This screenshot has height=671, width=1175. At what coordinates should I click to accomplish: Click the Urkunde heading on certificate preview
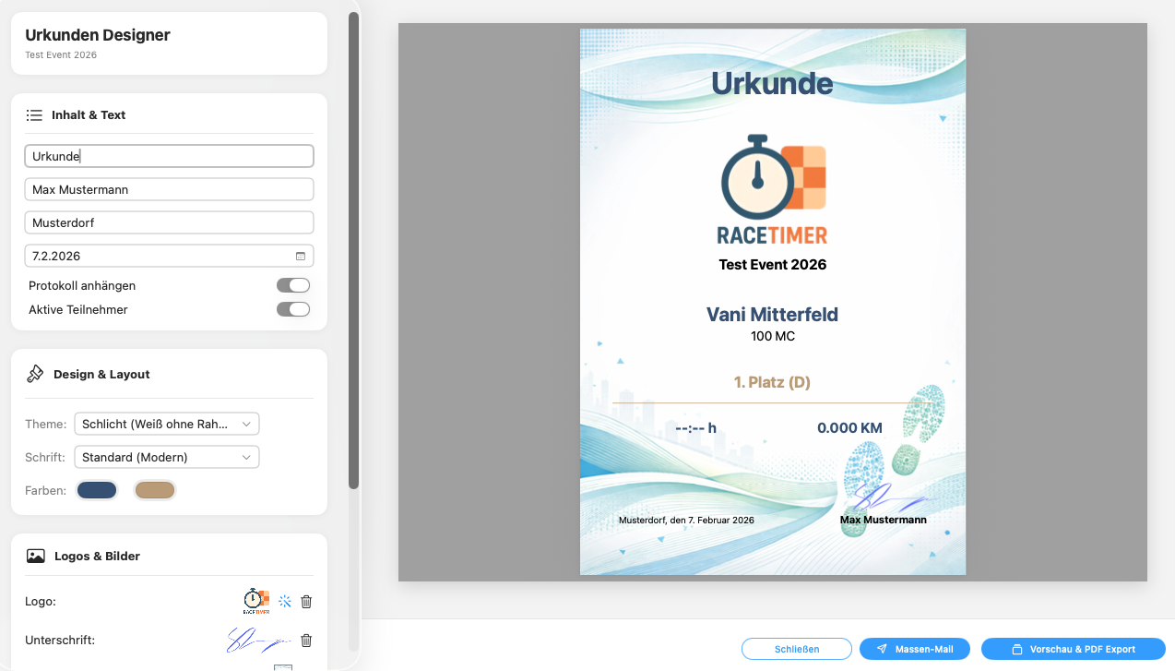pos(772,83)
